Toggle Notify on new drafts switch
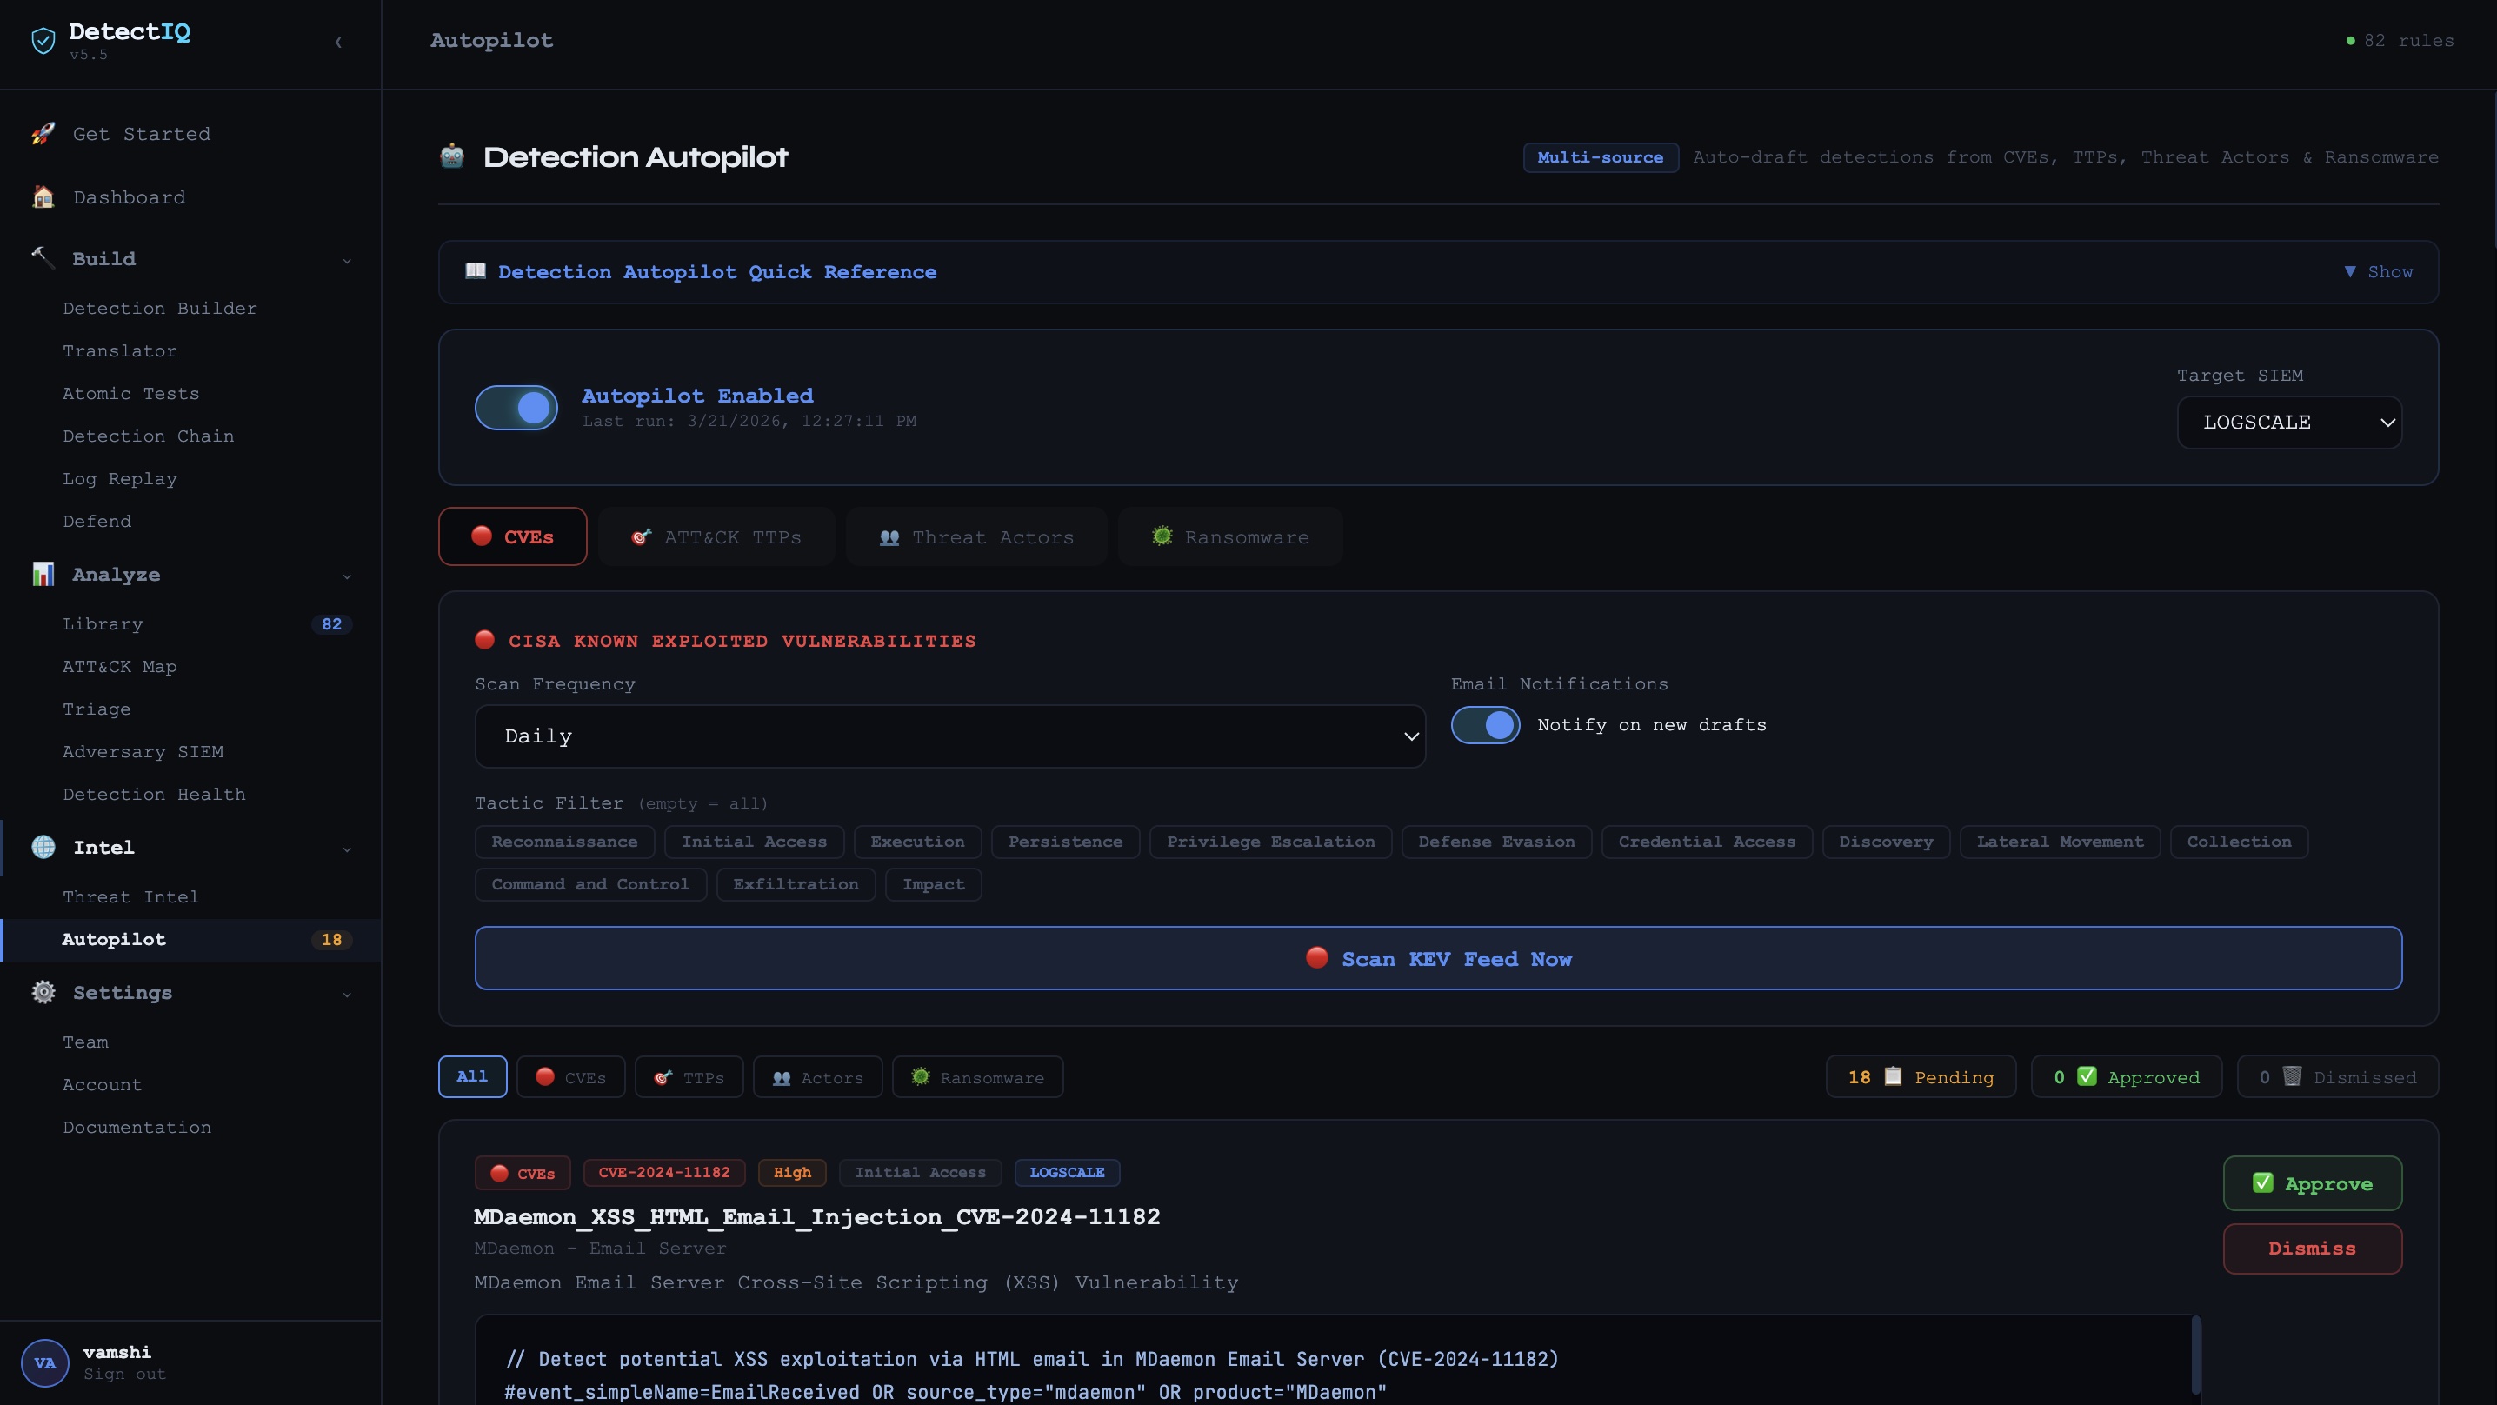Image resolution: width=2497 pixels, height=1405 pixels. [x=1485, y=725]
